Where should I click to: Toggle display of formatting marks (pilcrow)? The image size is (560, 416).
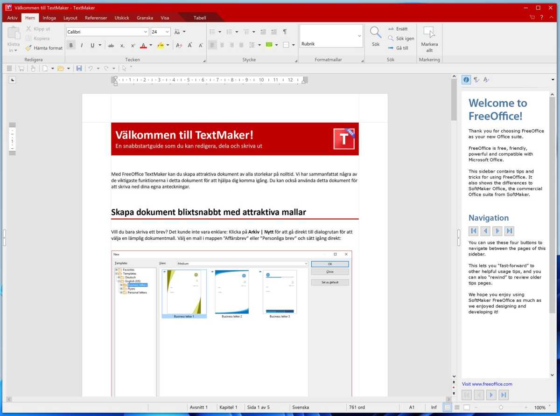(285, 32)
